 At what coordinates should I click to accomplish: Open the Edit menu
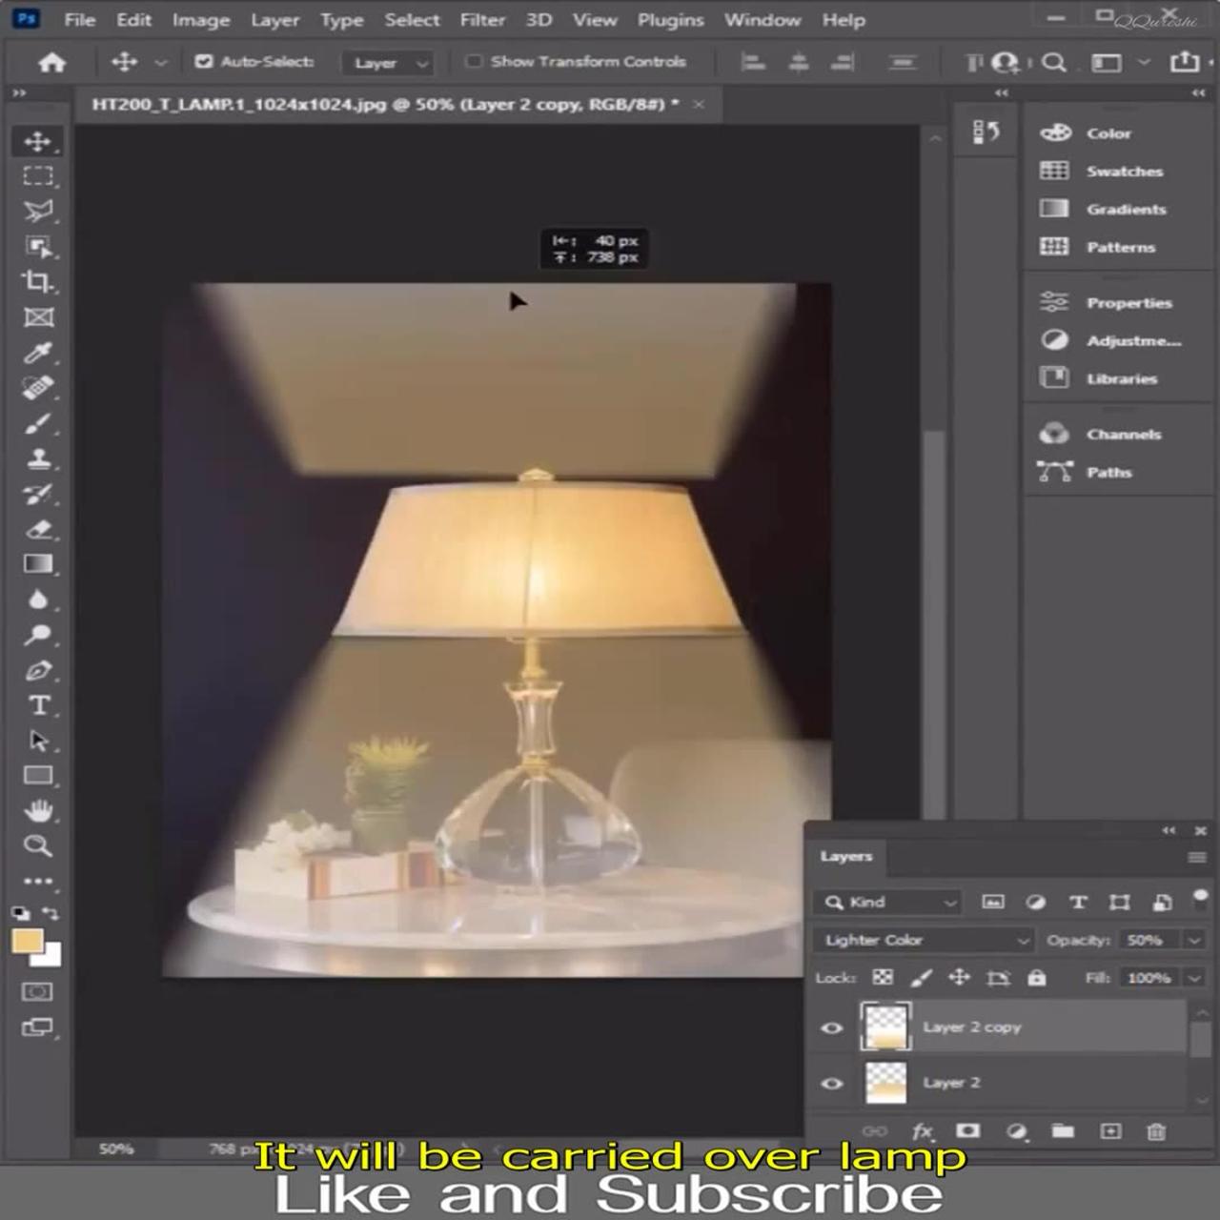(x=134, y=20)
